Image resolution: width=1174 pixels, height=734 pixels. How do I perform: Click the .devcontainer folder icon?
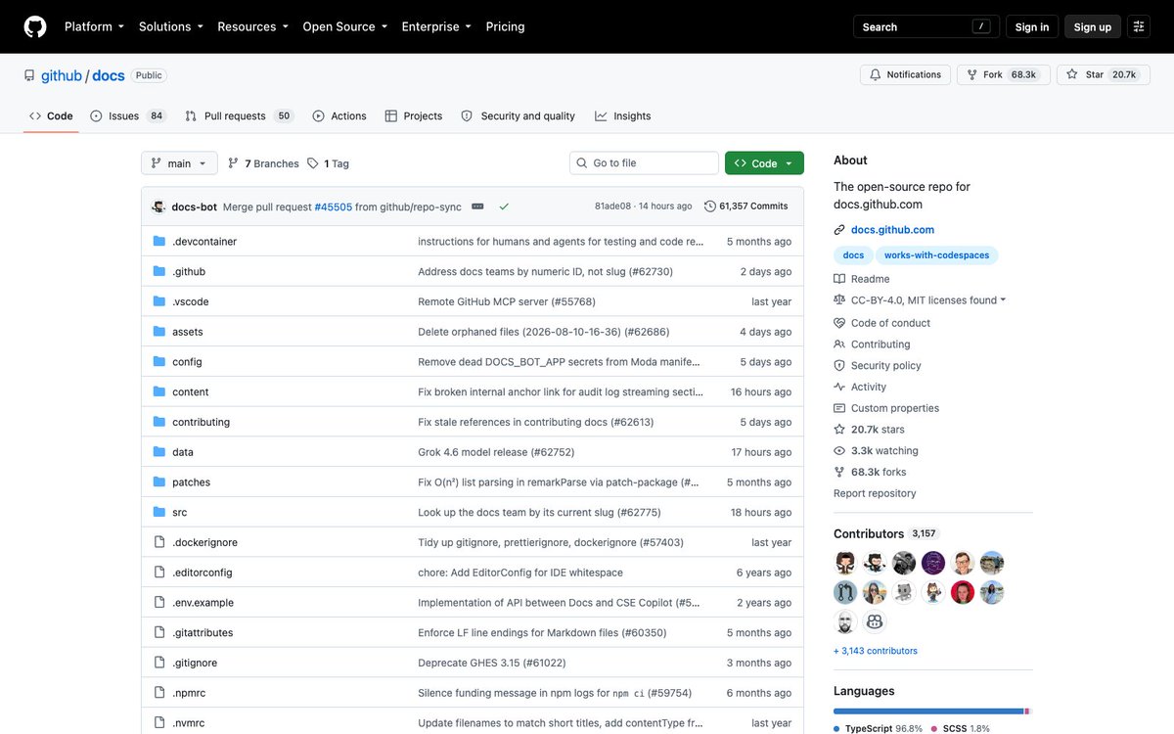point(159,241)
